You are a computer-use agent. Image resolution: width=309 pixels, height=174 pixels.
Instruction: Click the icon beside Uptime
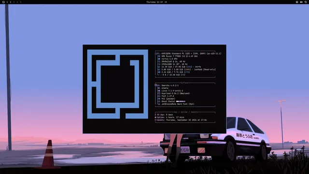click(x=155, y=117)
